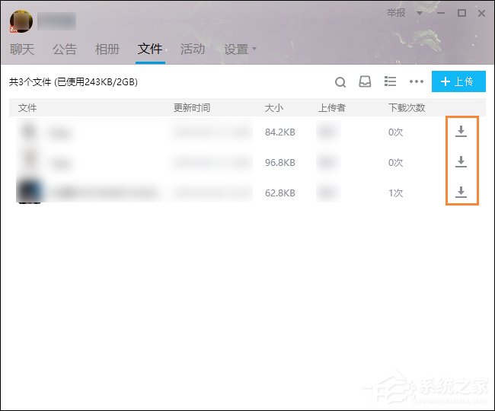Open the file inbox tray icon
The image size is (495, 411).
coord(366,82)
